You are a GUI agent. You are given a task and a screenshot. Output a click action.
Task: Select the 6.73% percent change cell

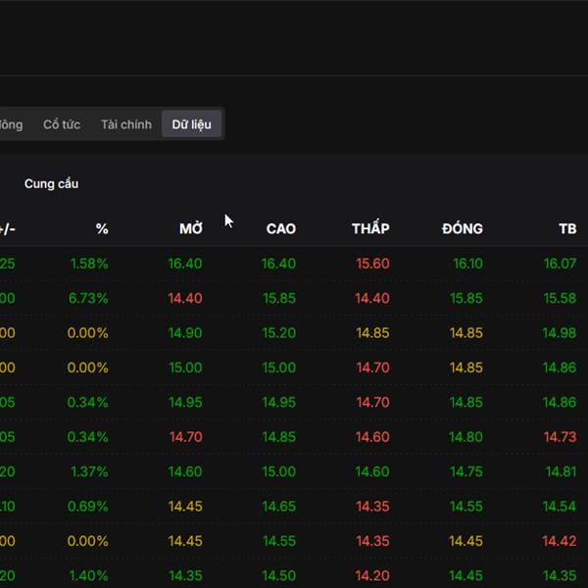(89, 298)
